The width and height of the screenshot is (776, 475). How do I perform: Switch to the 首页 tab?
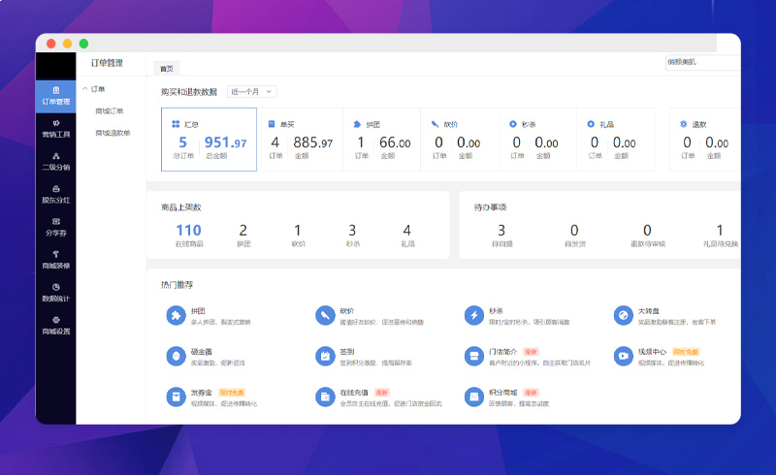[167, 69]
